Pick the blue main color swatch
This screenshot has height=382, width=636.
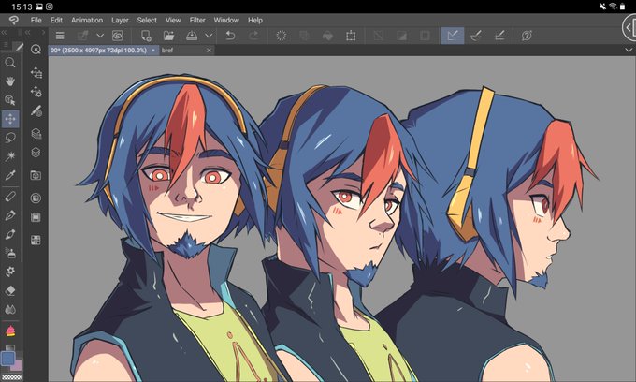coord(7,359)
